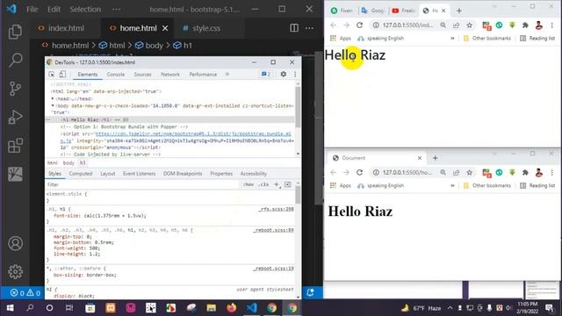This screenshot has height=316, width=562.
Task: Click the share icon in top Chrome address bar
Action: tap(456, 25)
